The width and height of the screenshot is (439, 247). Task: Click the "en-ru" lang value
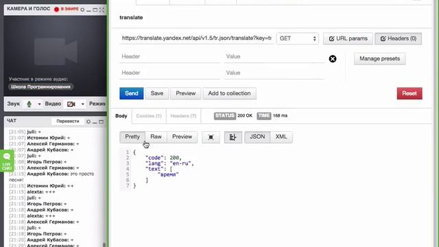point(180,163)
